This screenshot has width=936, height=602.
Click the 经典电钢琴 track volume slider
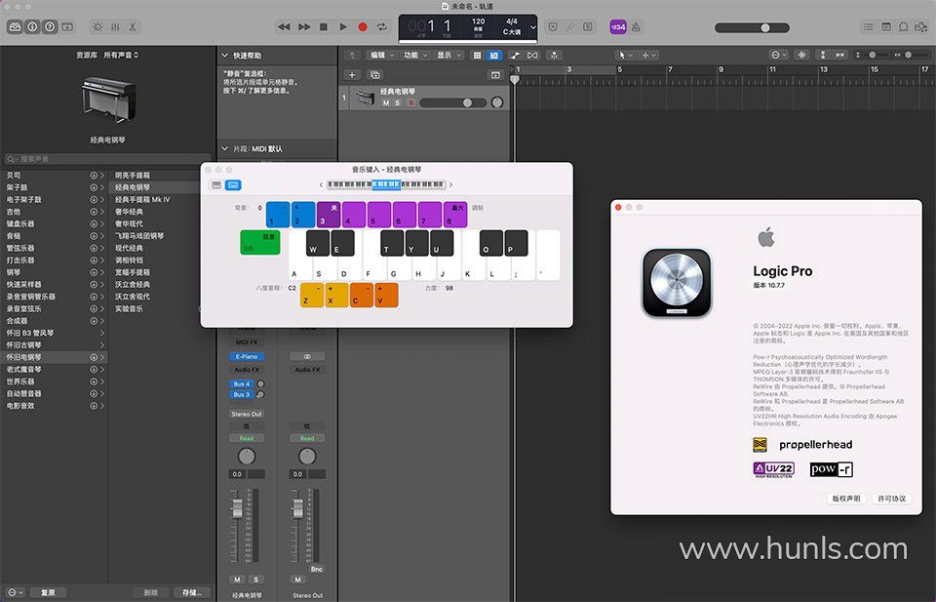(x=453, y=102)
